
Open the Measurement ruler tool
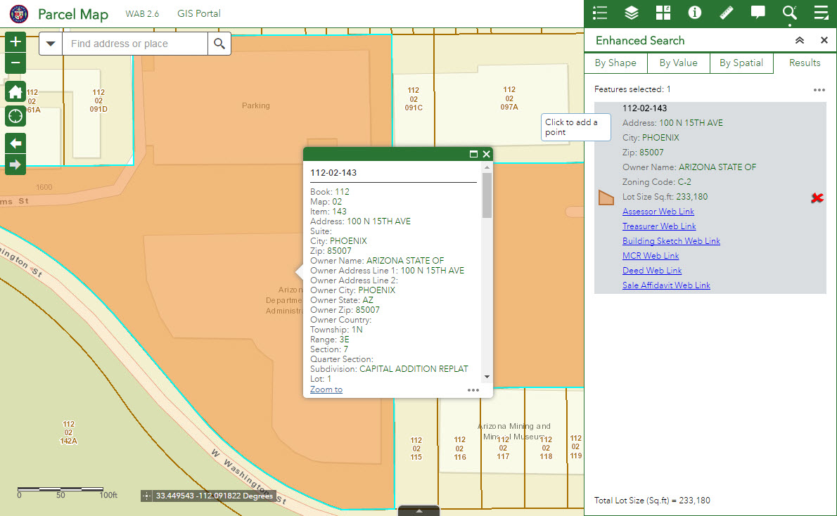[x=727, y=13]
